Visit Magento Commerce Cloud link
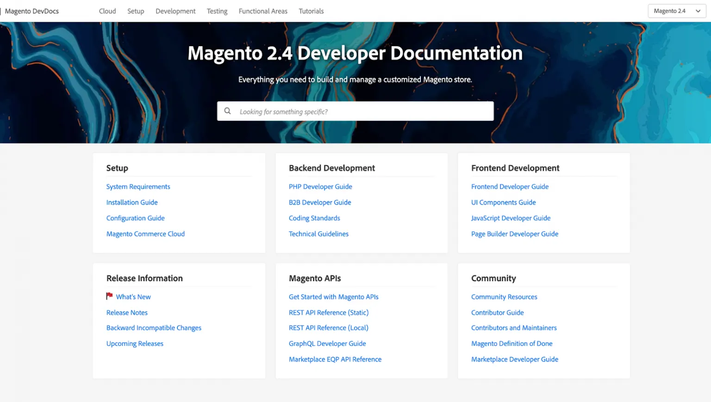This screenshot has width=711, height=402. [145, 234]
